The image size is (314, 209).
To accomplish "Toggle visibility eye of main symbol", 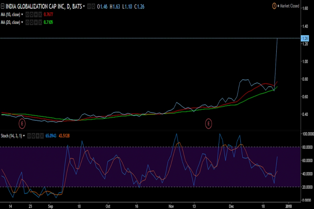I will [89, 6].
